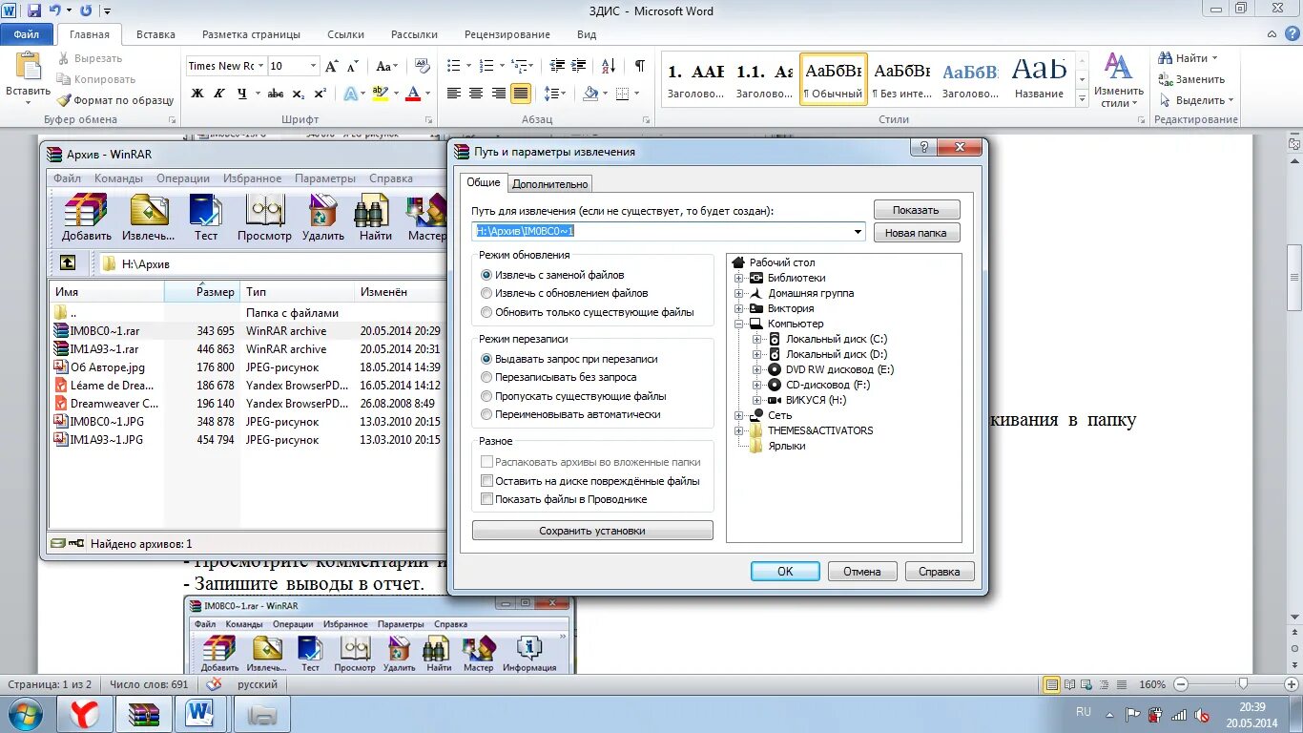The image size is (1303, 733).
Task: Click OK in extraction dialog
Action: tap(785, 571)
